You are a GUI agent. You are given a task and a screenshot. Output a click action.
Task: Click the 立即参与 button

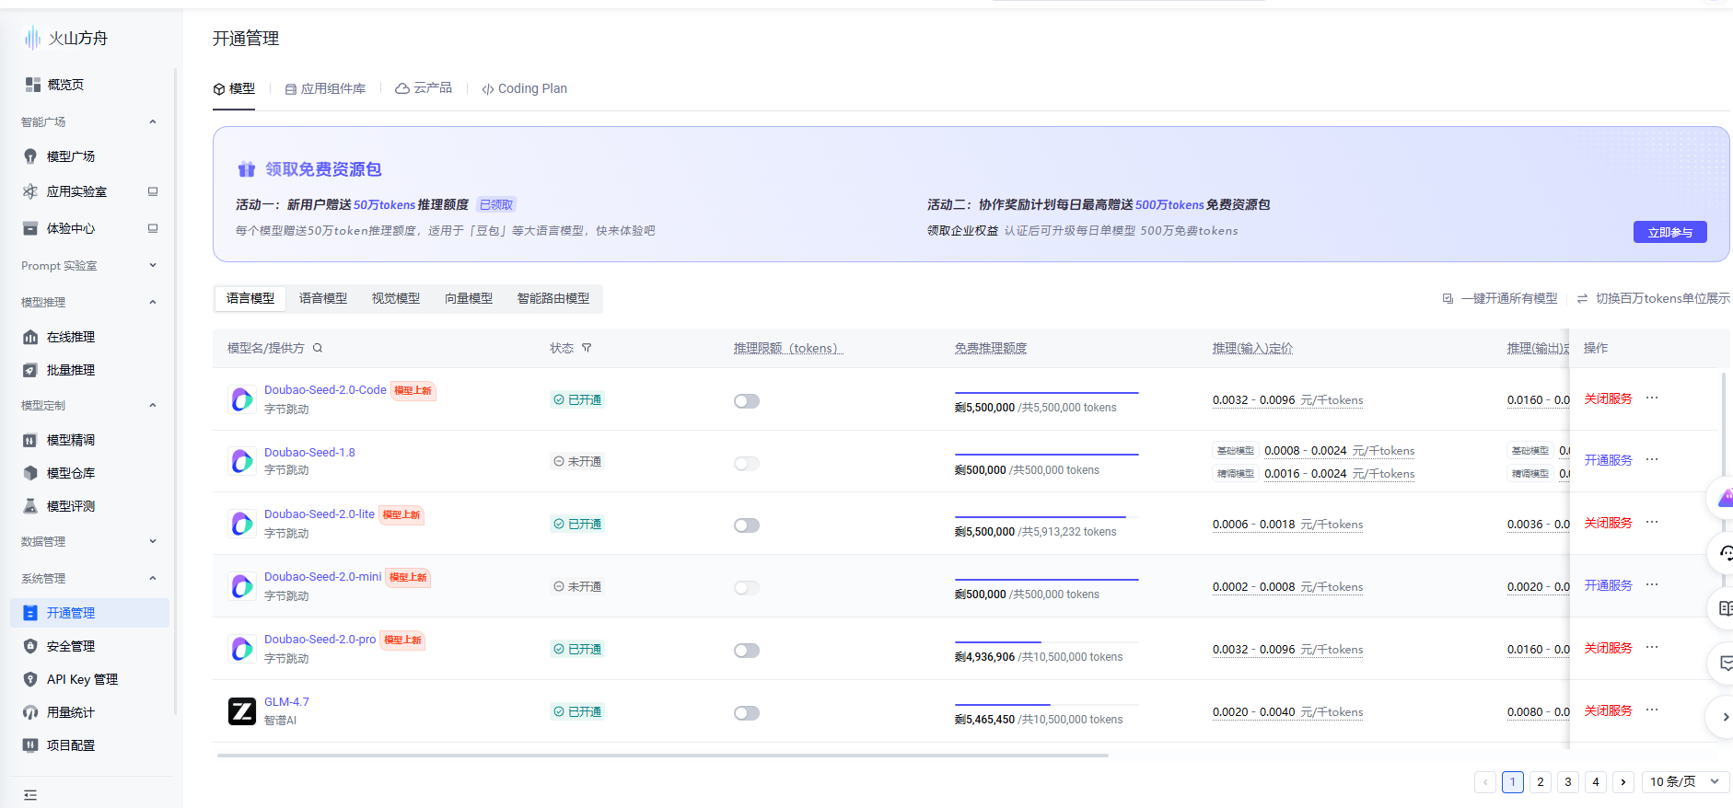pos(1669,232)
